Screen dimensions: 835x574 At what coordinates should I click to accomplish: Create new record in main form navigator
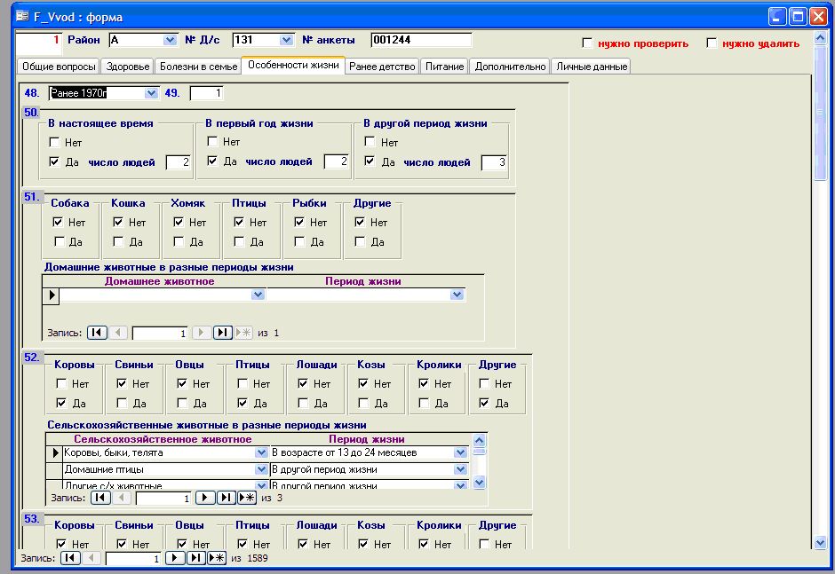tap(217, 558)
